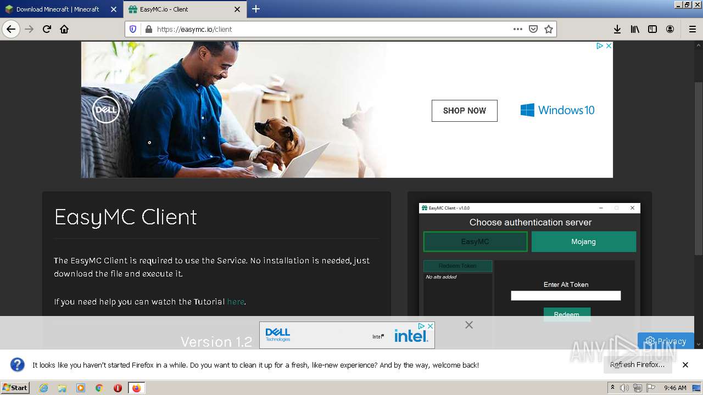Viewport: 703px width, 395px height.
Task: Open Opera browser taskbar icon
Action: point(118,388)
